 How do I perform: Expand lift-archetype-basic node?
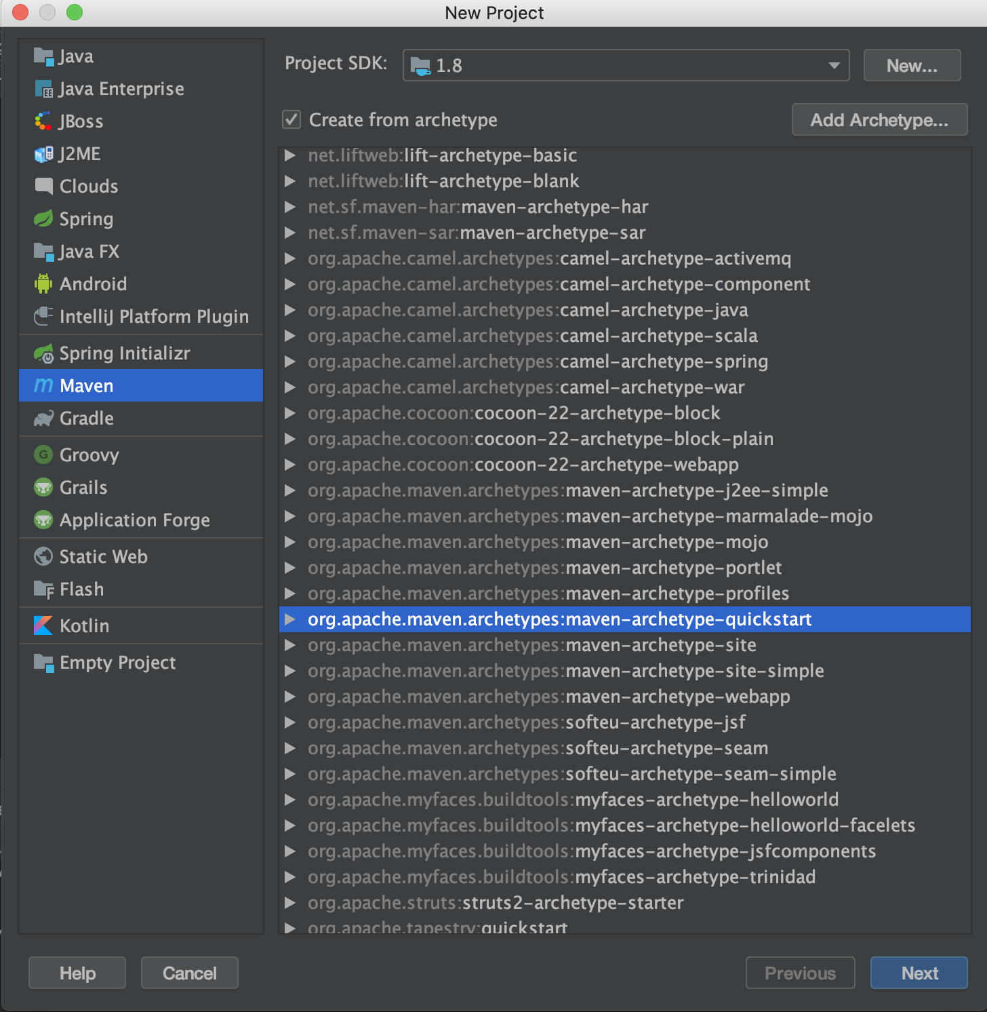pos(290,155)
